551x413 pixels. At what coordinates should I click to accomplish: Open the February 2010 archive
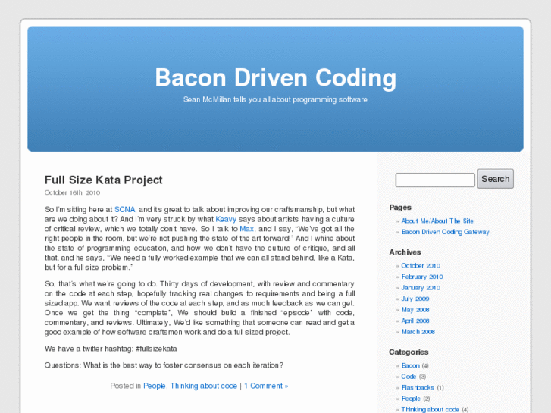(422, 277)
